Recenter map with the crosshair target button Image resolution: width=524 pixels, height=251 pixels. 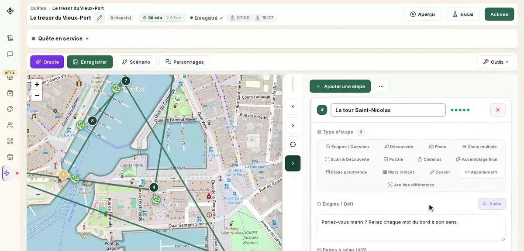[x=293, y=144]
